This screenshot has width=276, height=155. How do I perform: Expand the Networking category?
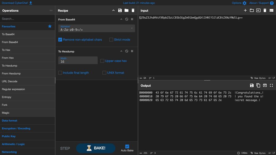click(x=28, y=152)
